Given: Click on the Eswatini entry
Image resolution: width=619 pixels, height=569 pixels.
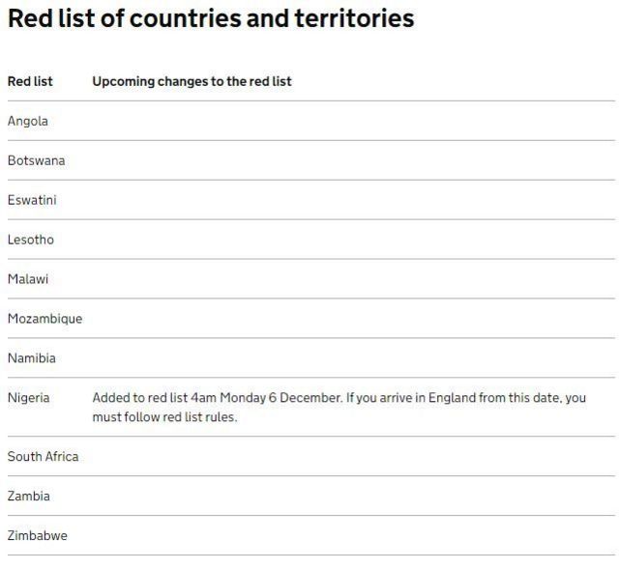Looking at the screenshot, I should pyautogui.click(x=32, y=200).
